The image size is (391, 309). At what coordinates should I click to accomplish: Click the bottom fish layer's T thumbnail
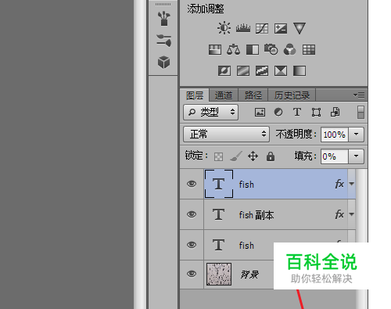(218, 245)
